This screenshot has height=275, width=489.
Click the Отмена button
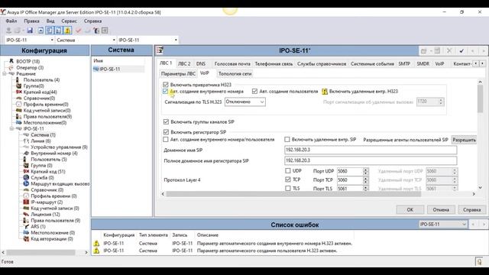441,210
